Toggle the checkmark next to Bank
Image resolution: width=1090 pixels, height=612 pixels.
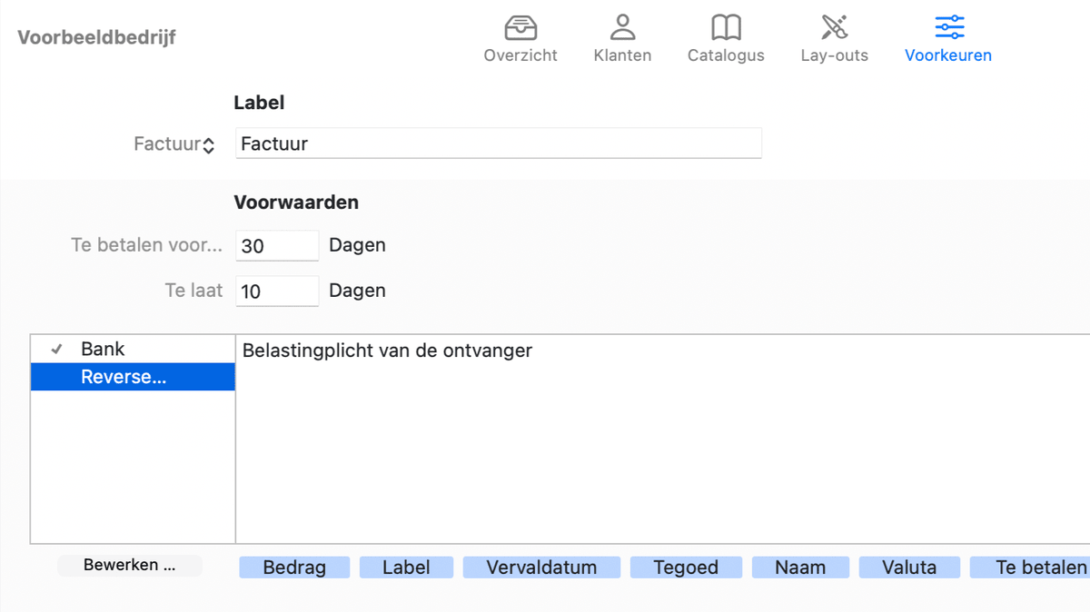(x=56, y=349)
